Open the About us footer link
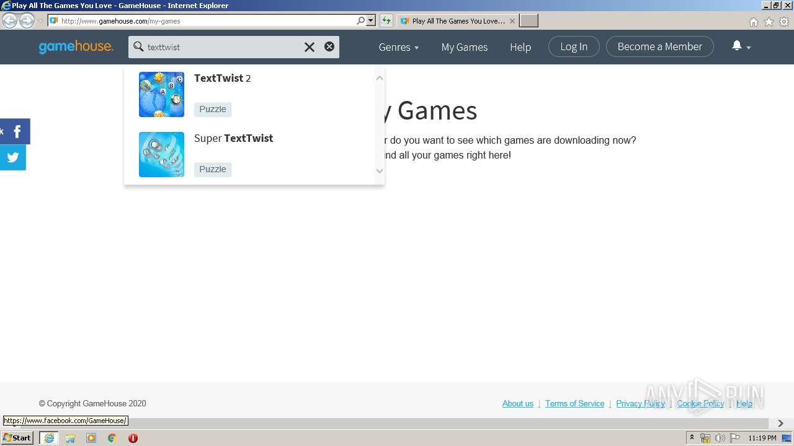This screenshot has width=794, height=446. tap(518, 403)
